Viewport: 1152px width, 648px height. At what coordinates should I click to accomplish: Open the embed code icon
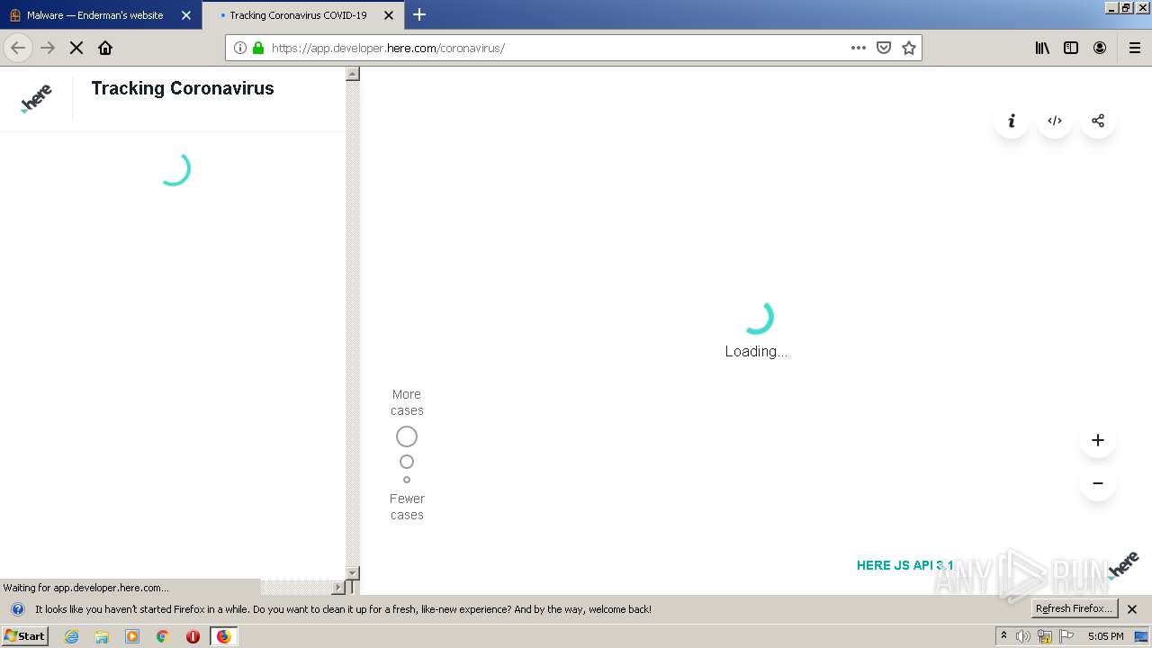tap(1055, 121)
